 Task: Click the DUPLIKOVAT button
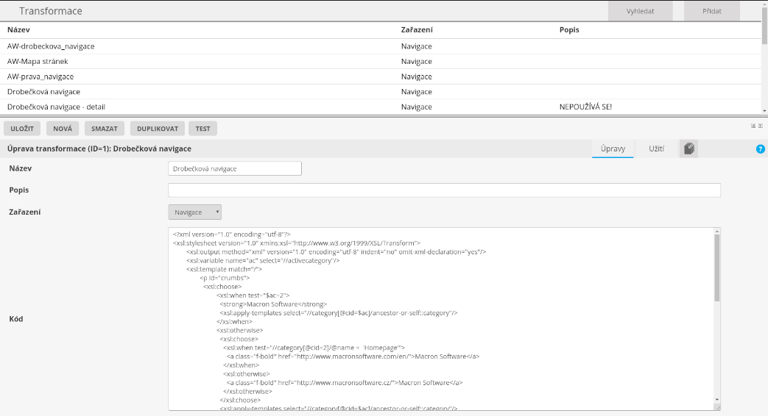158,129
